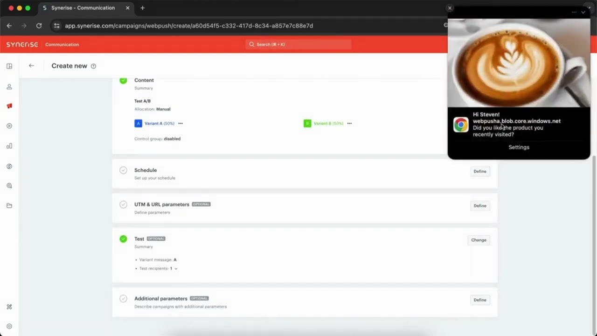Open the magnifier icon in left sidebar
The image size is (597, 336).
click(x=9, y=186)
